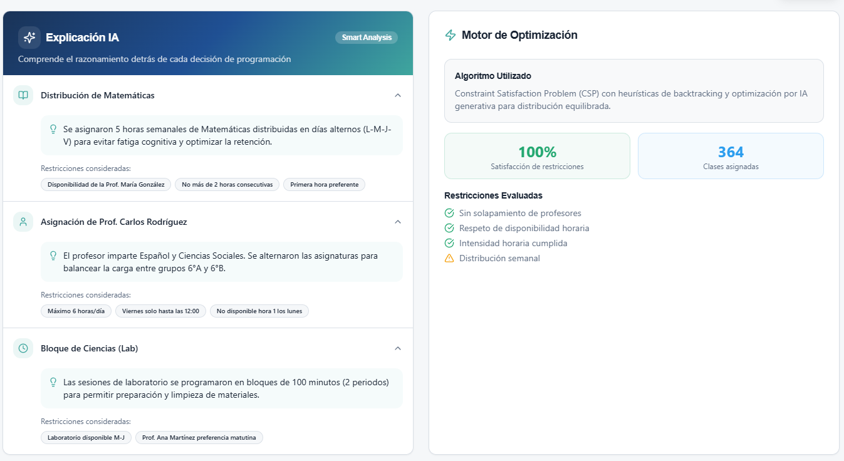Select the Laboratorio disponible M-J chip
The height and width of the screenshot is (461, 844).
point(86,438)
